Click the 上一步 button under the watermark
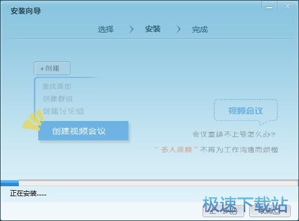The height and width of the screenshot is (221, 299). tap(223, 211)
